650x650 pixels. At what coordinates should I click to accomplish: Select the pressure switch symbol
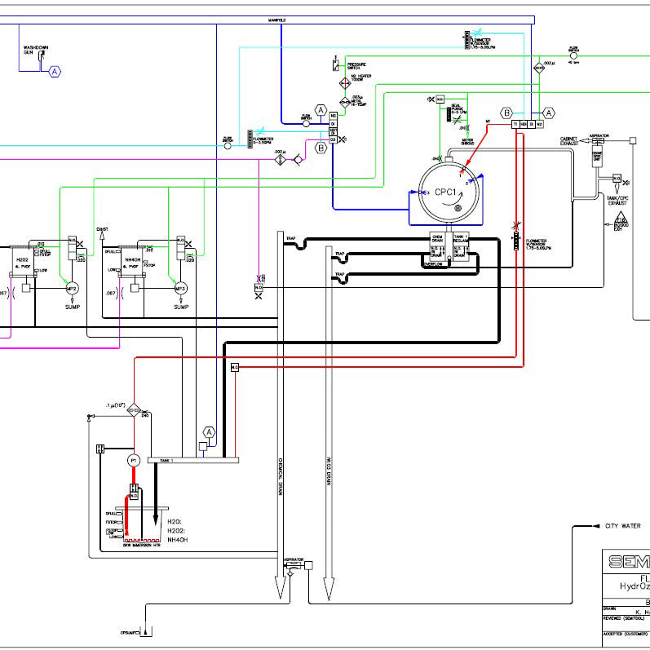coord(336,65)
